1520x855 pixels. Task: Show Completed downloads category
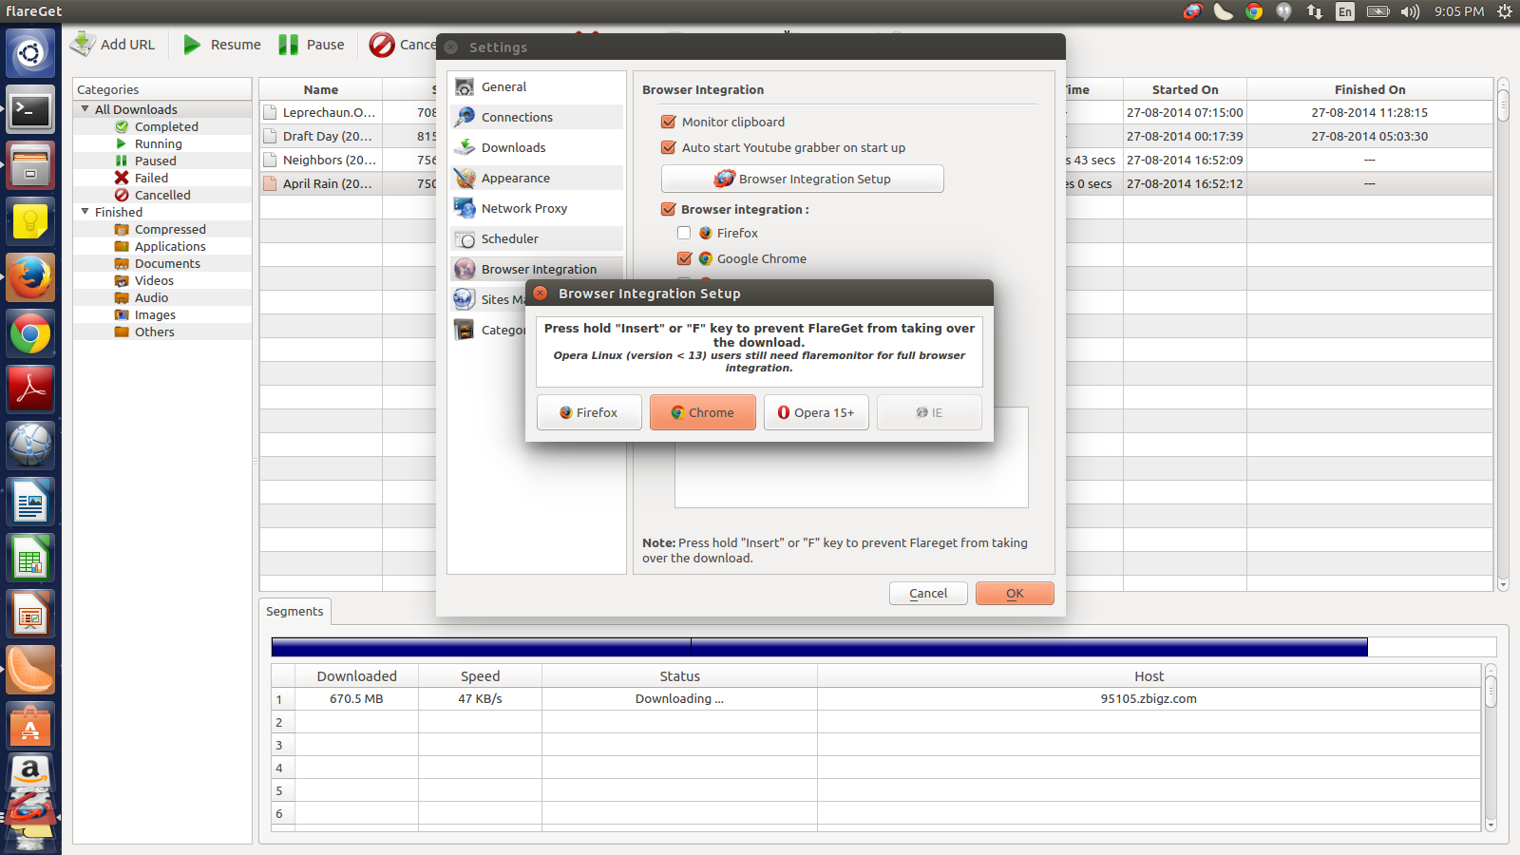(166, 126)
